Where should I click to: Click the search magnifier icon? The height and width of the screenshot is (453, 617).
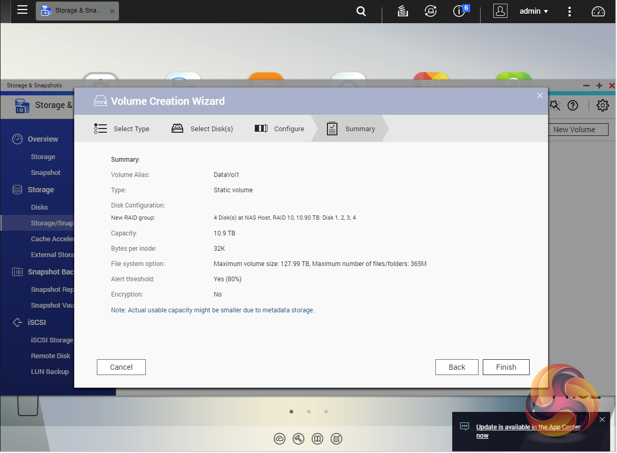[x=361, y=11]
